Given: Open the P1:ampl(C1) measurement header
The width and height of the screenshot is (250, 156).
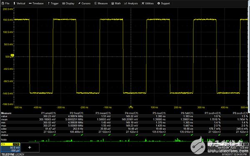Looking at the screenshot, I should (x=48, y=113).
